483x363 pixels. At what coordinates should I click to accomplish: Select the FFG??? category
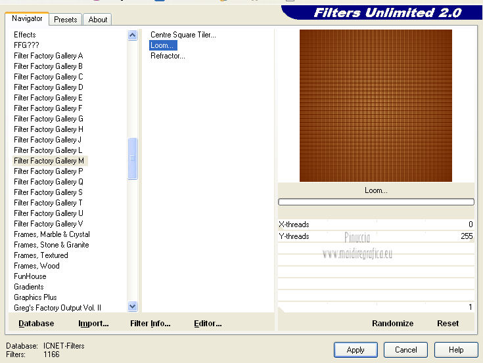(x=26, y=45)
